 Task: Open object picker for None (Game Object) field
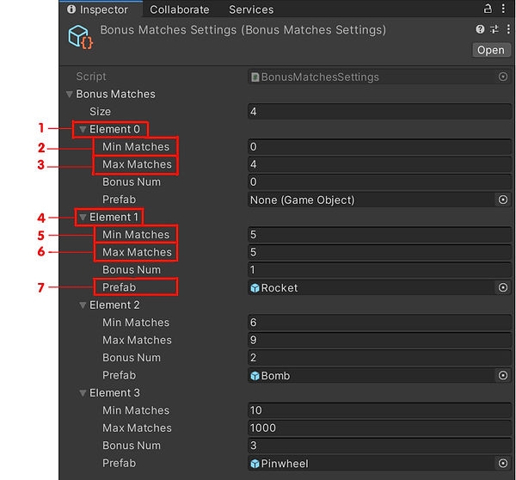click(x=503, y=200)
